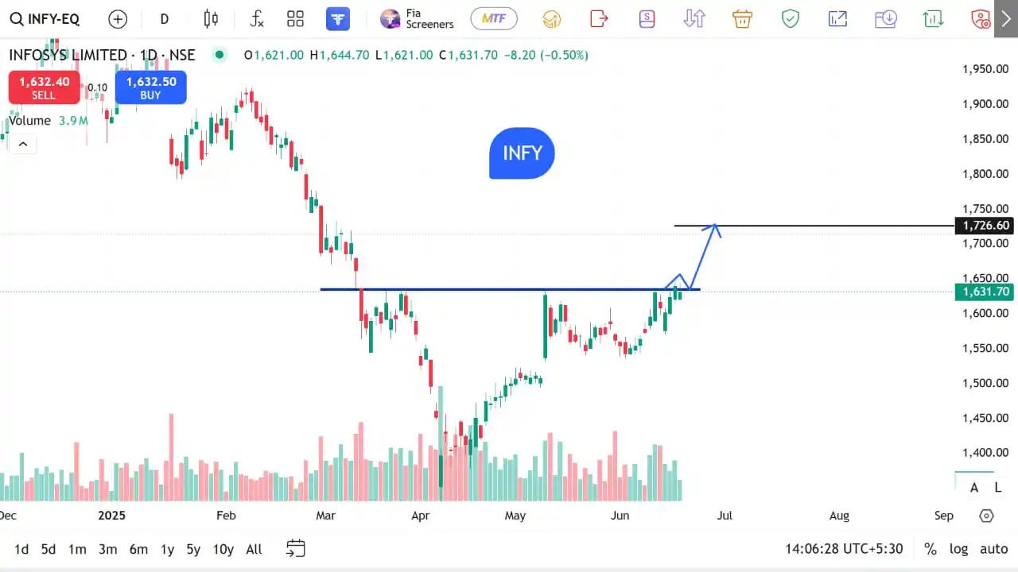Open the candlestick chart type menu
Image resolution: width=1018 pixels, height=572 pixels.
(x=211, y=19)
